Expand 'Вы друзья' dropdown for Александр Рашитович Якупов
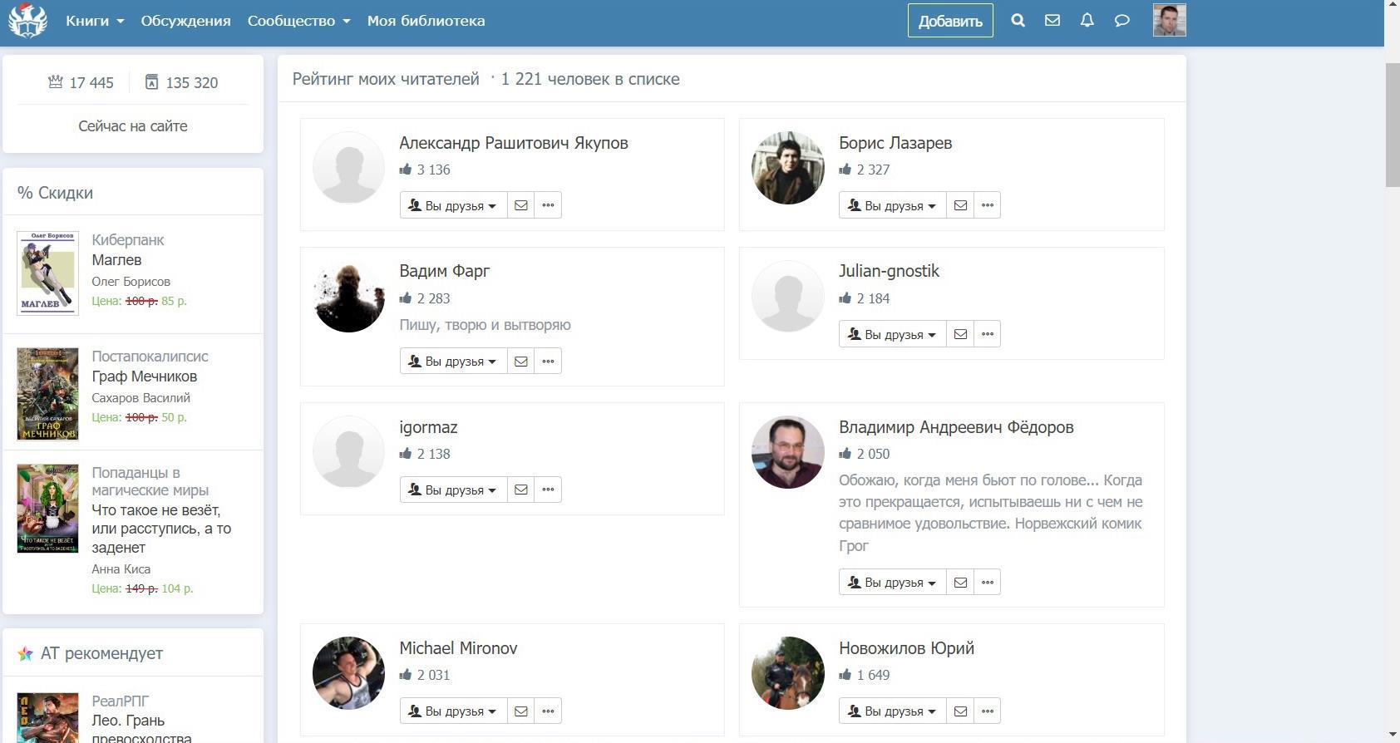Viewport: 1400px width, 743px height. point(453,205)
